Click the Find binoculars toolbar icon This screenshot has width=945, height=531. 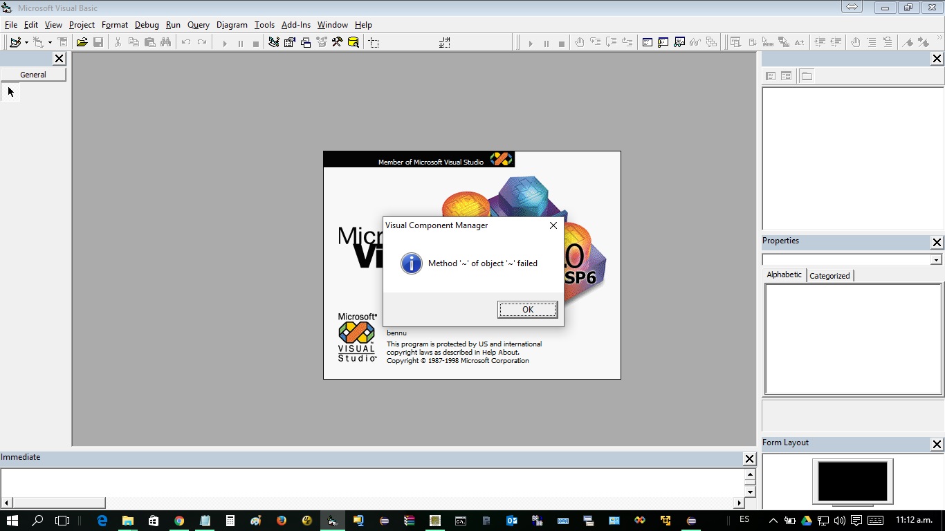click(x=164, y=41)
